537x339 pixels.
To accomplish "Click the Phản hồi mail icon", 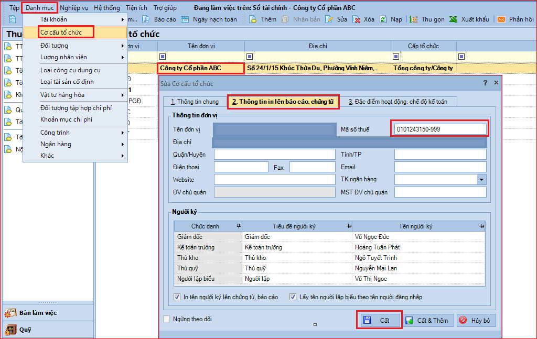I will [501, 19].
